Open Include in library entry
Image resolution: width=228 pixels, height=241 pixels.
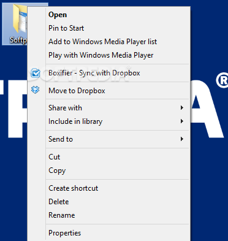(x=108, y=121)
